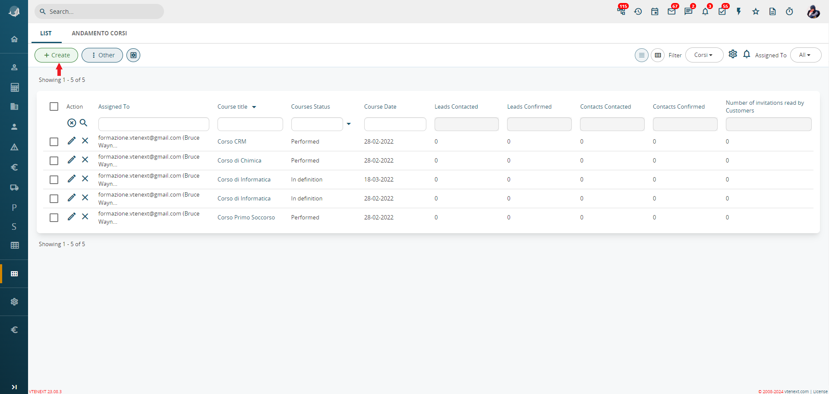Viewport: 829px width, 394px height.
Task: Focus the Course title filter field
Action: [x=250, y=124]
